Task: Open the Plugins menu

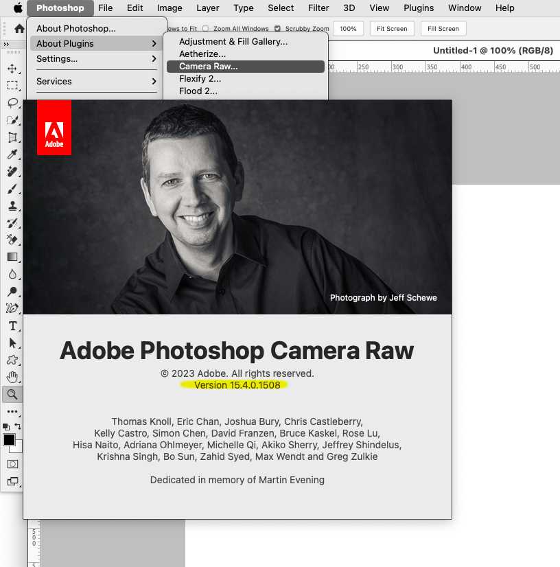Action: click(419, 8)
